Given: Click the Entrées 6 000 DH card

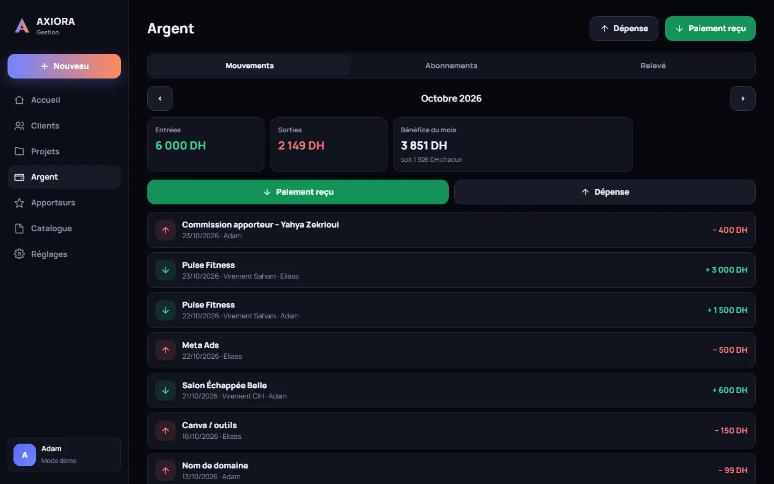Looking at the screenshot, I should pos(206,145).
